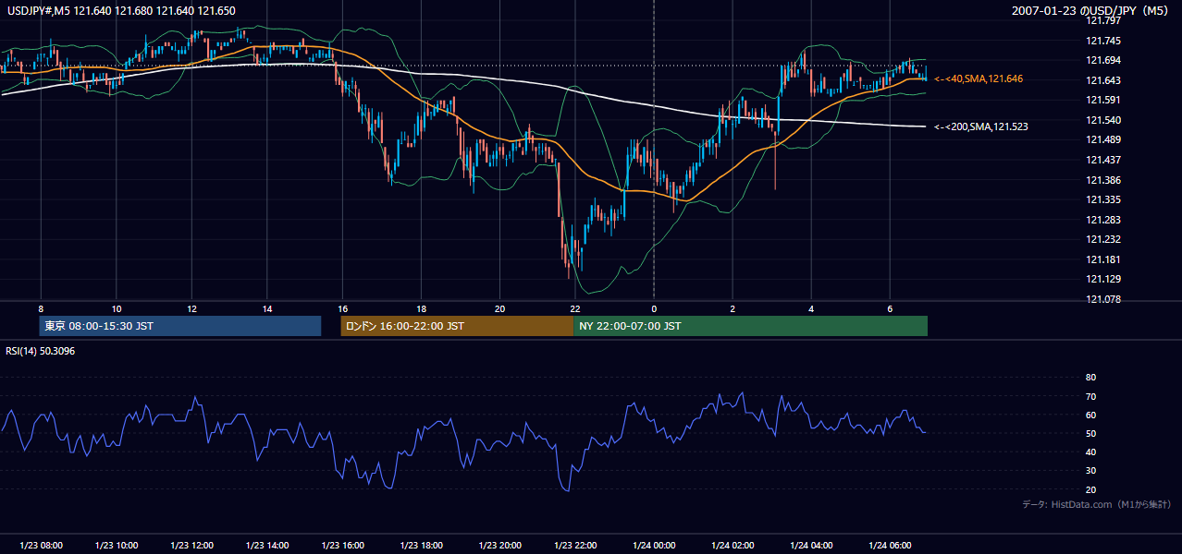Click price axis label 121.232
Image resolution: width=1182 pixels, height=554 pixels.
point(1102,239)
